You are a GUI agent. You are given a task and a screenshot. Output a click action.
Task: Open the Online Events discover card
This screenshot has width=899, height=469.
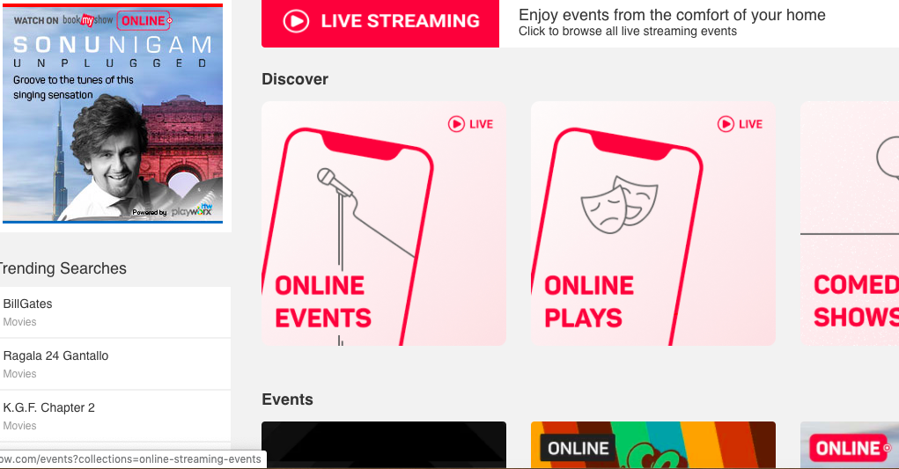pos(384,224)
